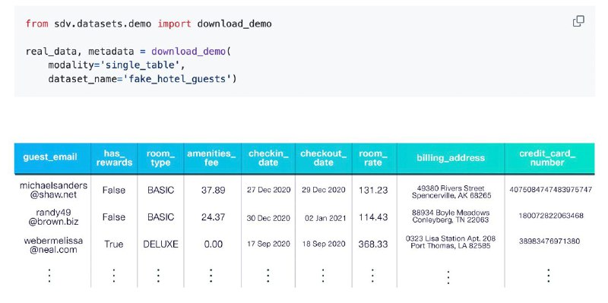
Task: Click the True value in has_rewards
Action: [113, 245]
